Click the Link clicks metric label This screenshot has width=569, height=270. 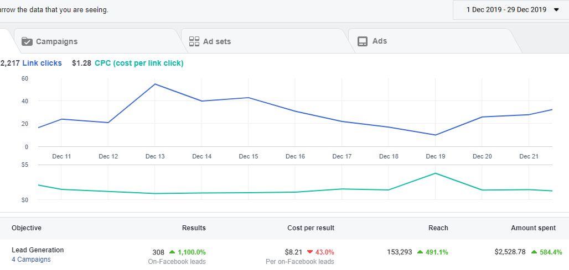42,63
